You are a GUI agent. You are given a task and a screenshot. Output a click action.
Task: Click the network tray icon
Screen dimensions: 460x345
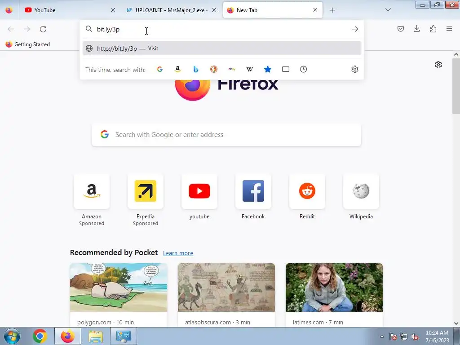point(404,337)
